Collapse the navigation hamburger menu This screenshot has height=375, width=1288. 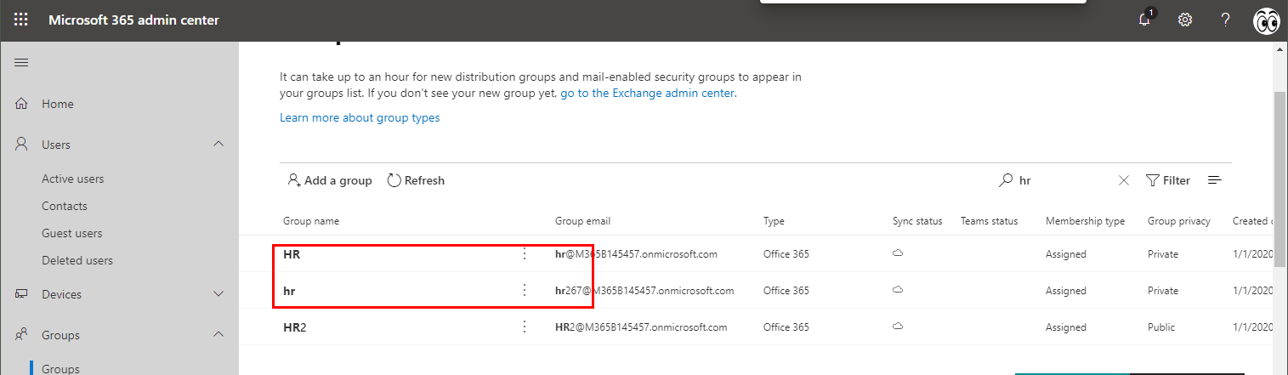[21, 63]
